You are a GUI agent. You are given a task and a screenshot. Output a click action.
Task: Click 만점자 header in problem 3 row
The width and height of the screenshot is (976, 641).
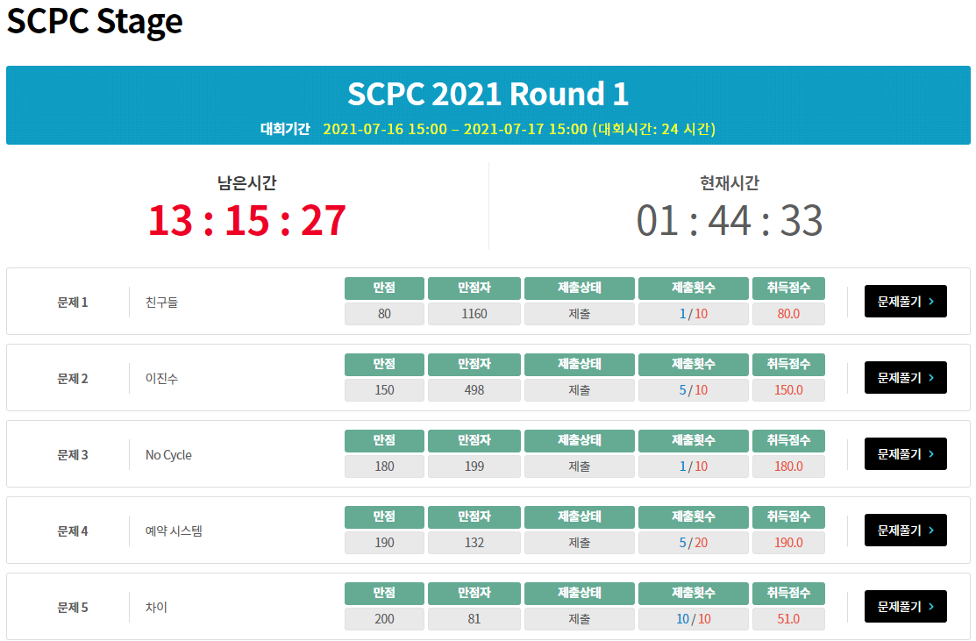point(474,440)
